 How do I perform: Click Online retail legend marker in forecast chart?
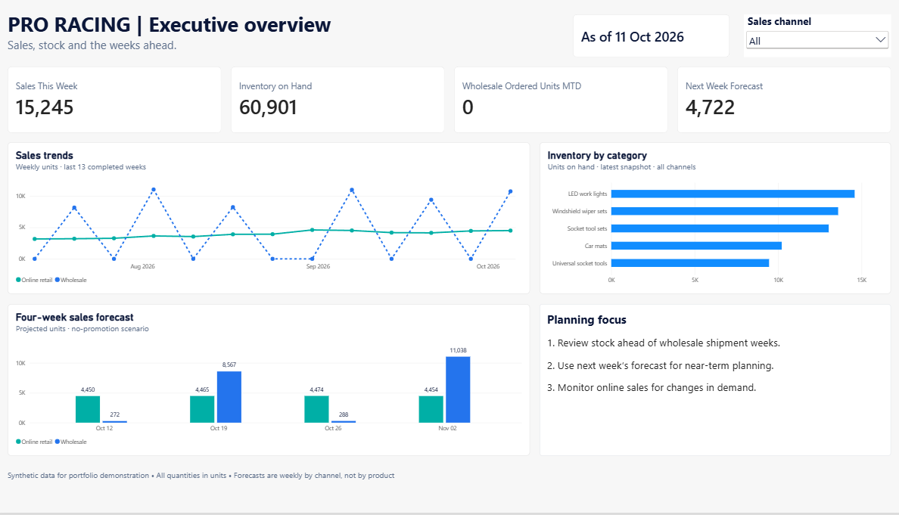coord(18,442)
